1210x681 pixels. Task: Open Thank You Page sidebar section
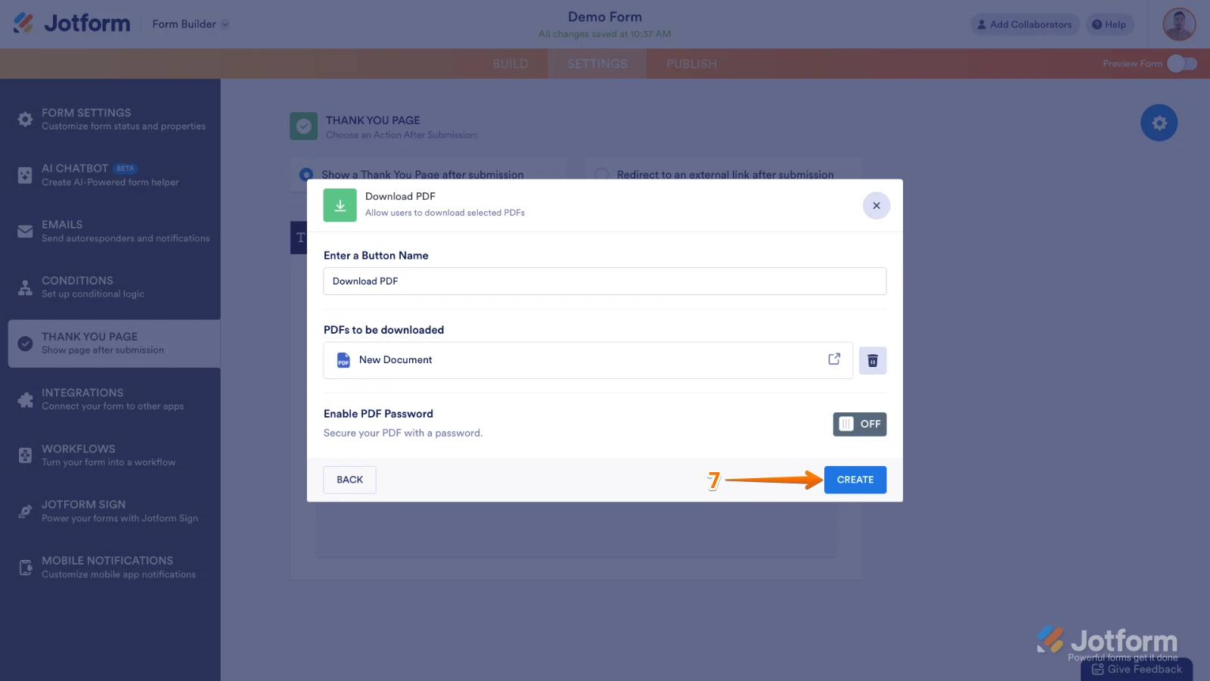114,344
